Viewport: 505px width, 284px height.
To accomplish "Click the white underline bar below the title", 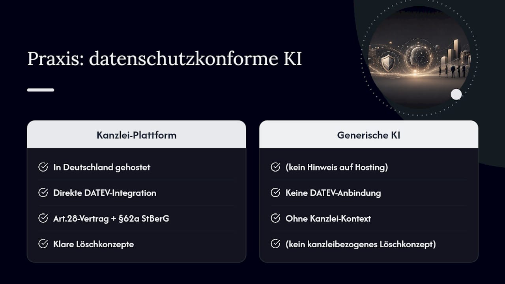I will point(41,90).
